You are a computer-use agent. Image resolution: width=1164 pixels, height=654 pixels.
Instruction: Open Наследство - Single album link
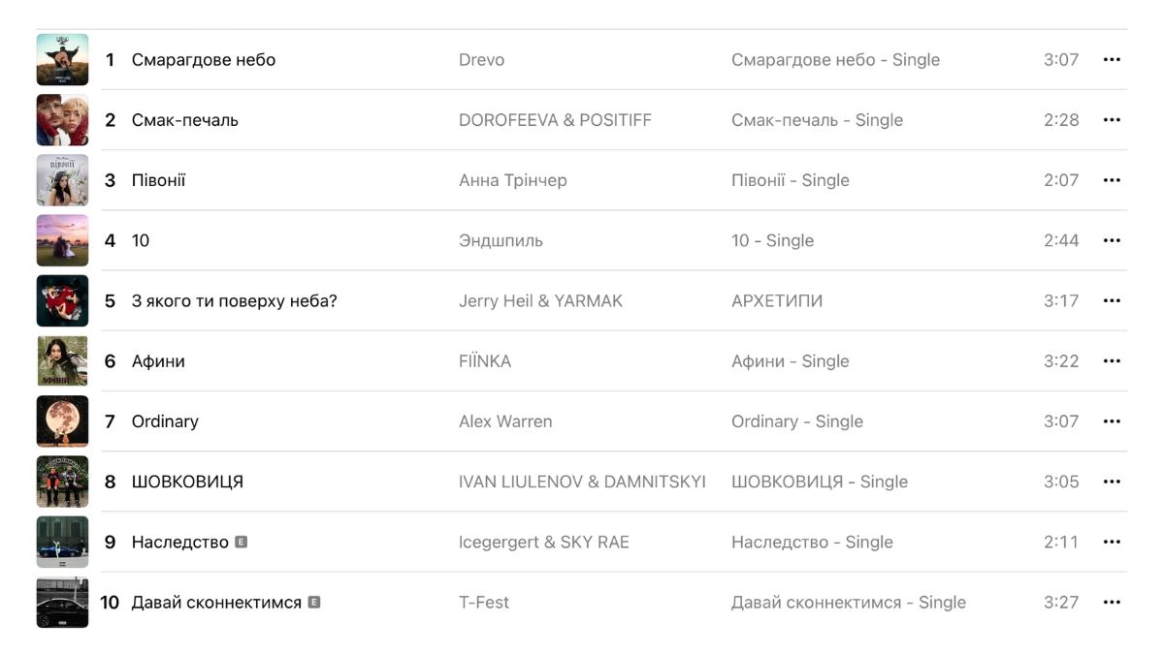(x=812, y=543)
